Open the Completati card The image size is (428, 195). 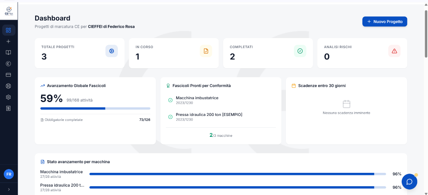tap(268, 53)
